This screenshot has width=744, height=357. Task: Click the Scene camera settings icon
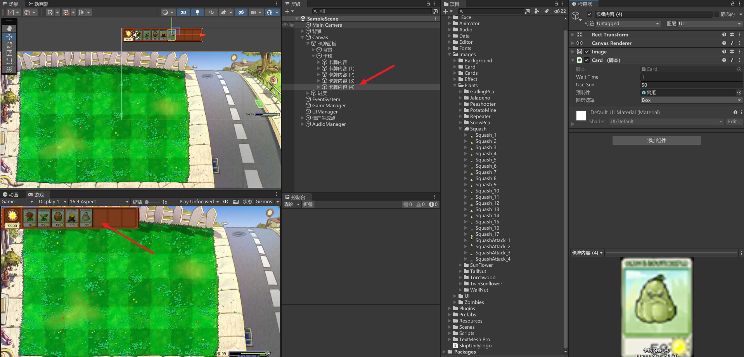coord(253,12)
